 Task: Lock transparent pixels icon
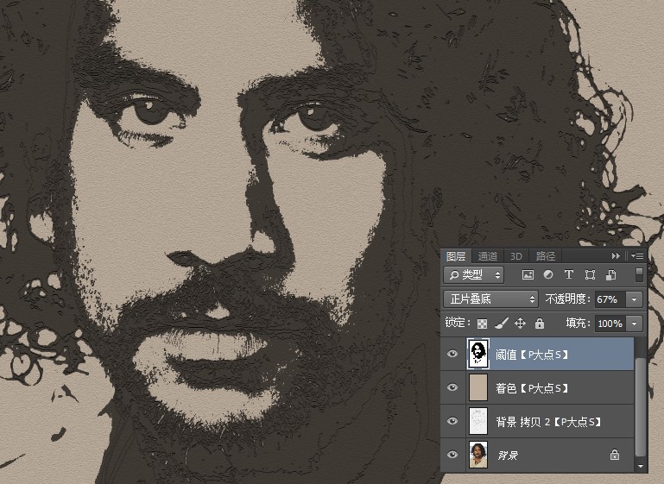(483, 324)
